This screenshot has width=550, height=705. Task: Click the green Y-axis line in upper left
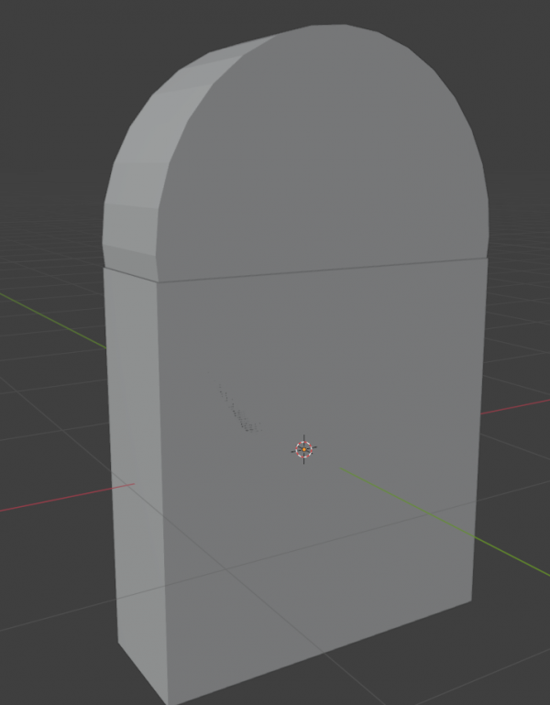click(x=50, y=319)
